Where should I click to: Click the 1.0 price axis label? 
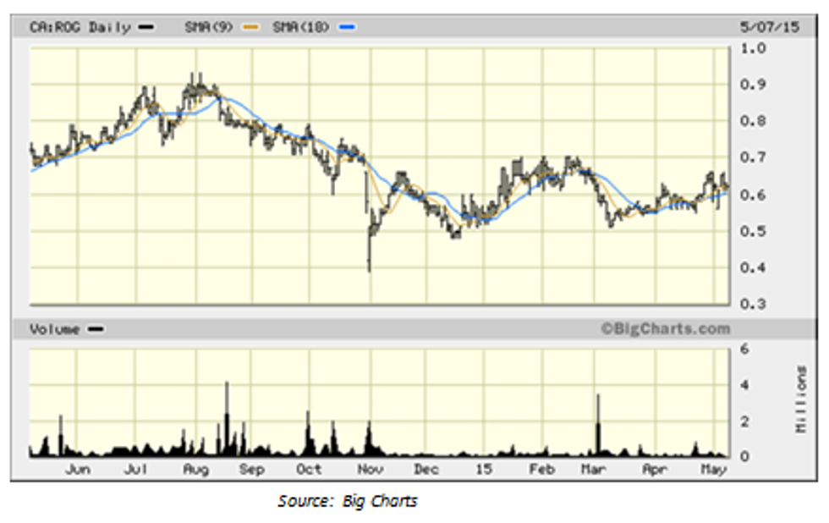tap(754, 48)
